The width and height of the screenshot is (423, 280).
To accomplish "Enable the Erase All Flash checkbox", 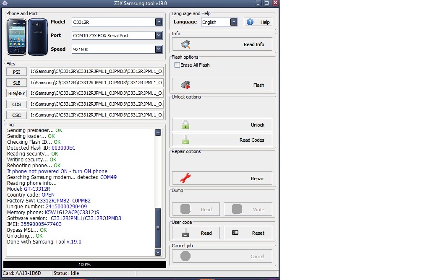I will point(177,65).
